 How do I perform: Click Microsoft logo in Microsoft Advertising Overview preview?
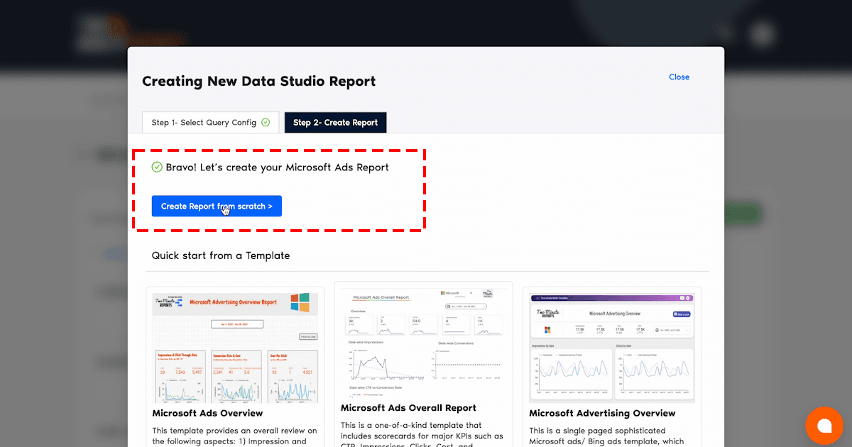click(547, 331)
